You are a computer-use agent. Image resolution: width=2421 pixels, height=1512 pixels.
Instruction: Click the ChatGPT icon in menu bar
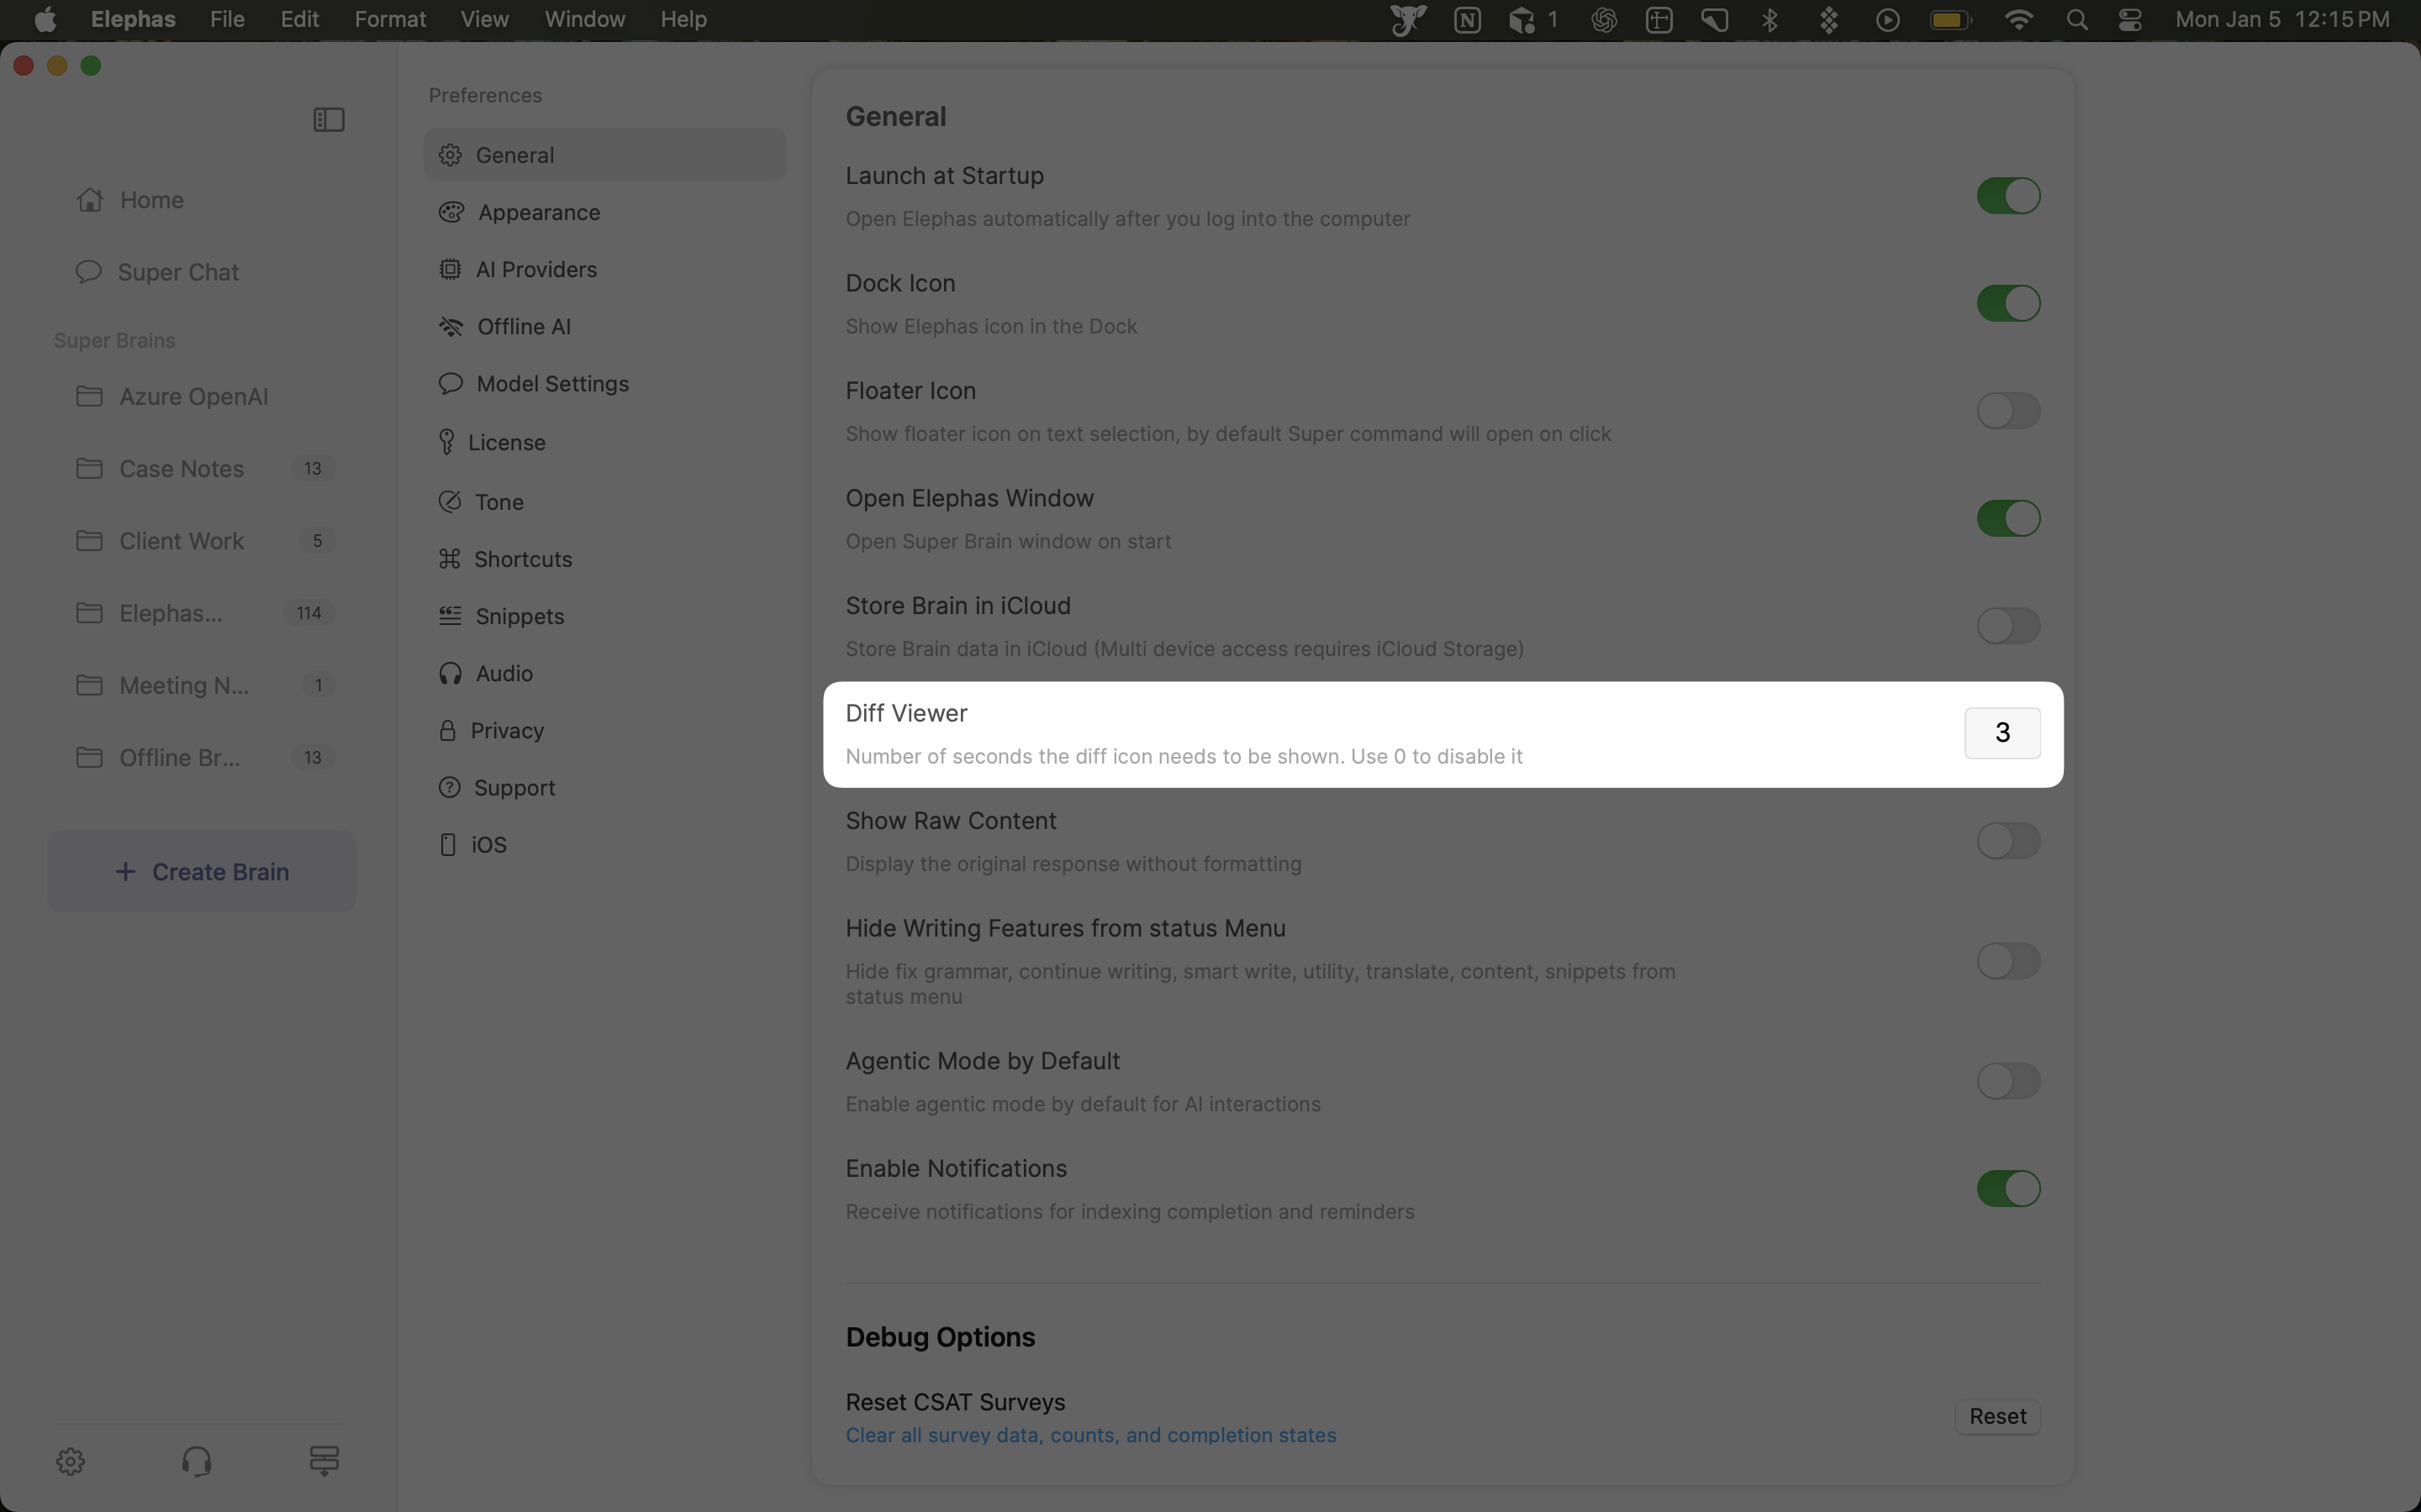point(1604,20)
